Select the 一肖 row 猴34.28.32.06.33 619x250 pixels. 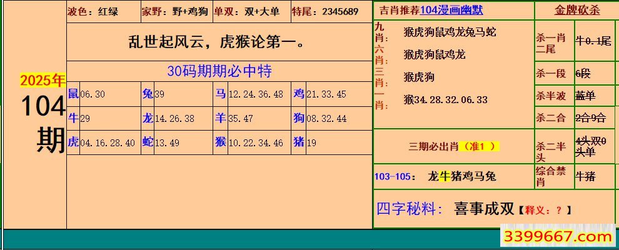445,99
